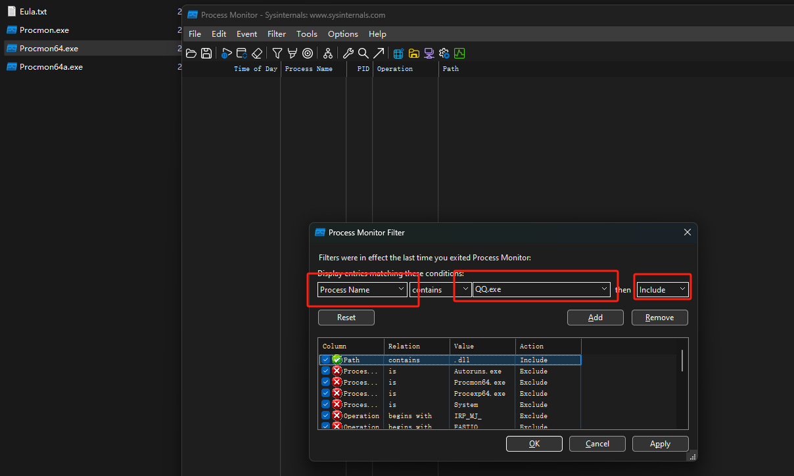
Task: Toggle the Autoscroll icon
Action: (242, 53)
